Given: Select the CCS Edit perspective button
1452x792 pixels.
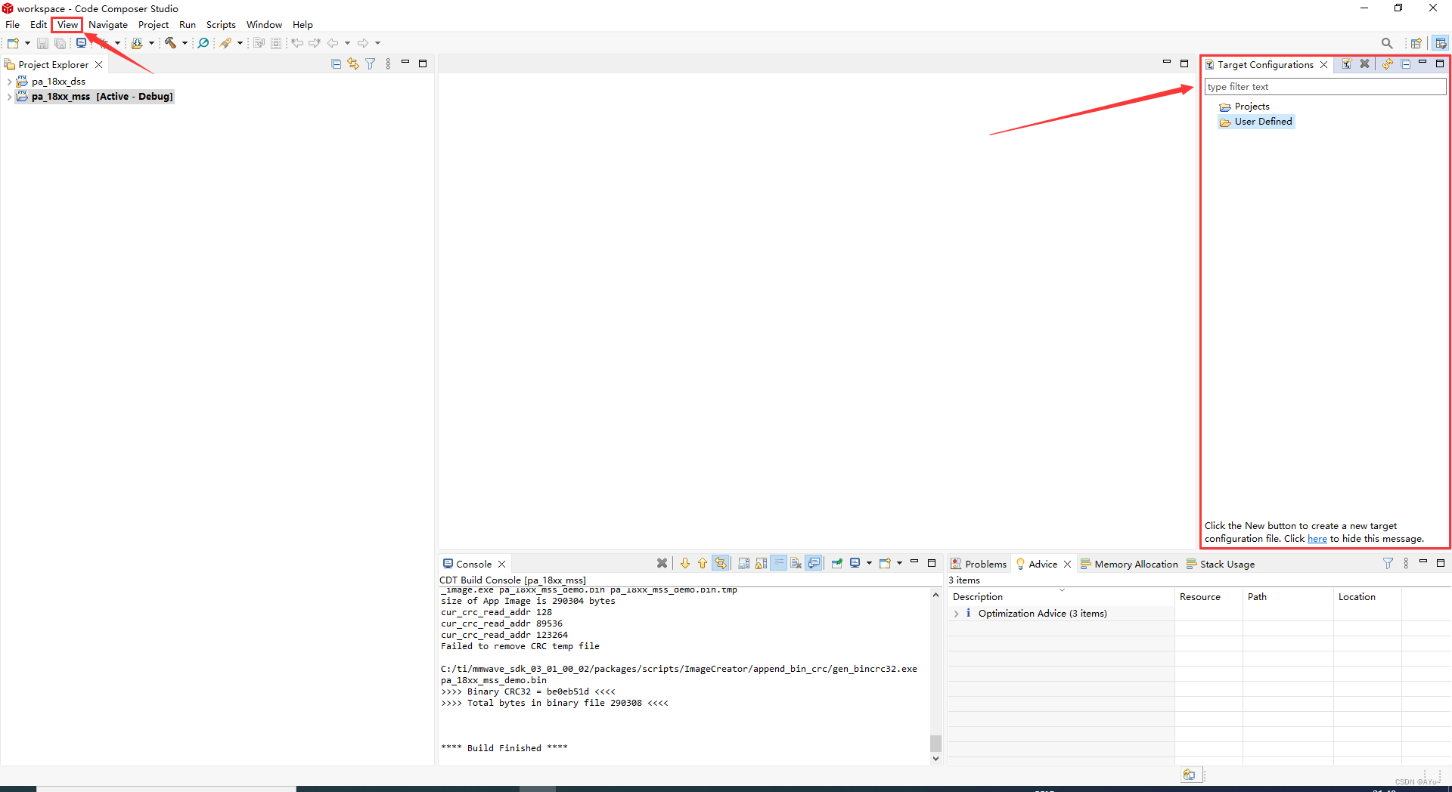Looking at the screenshot, I should [1441, 43].
